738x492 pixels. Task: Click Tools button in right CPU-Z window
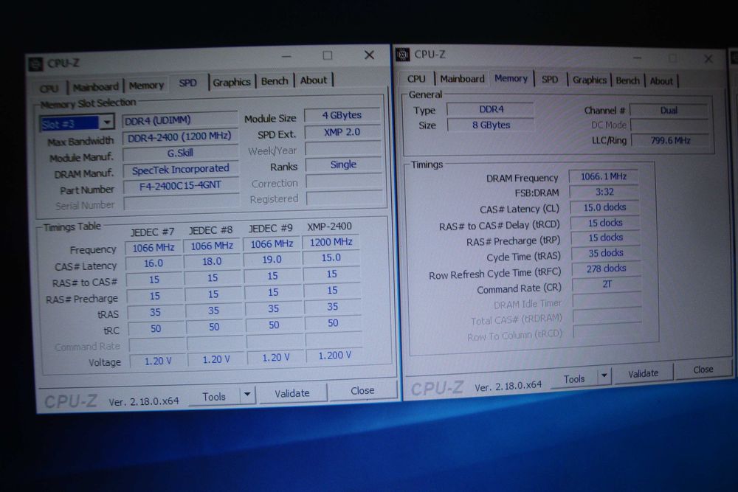point(573,378)
